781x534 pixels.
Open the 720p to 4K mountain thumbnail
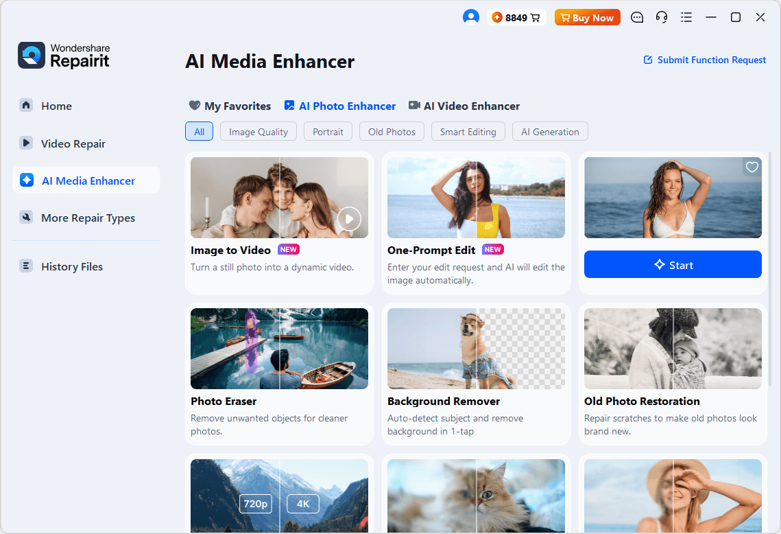pyautogui.click(x=280, y=496)
